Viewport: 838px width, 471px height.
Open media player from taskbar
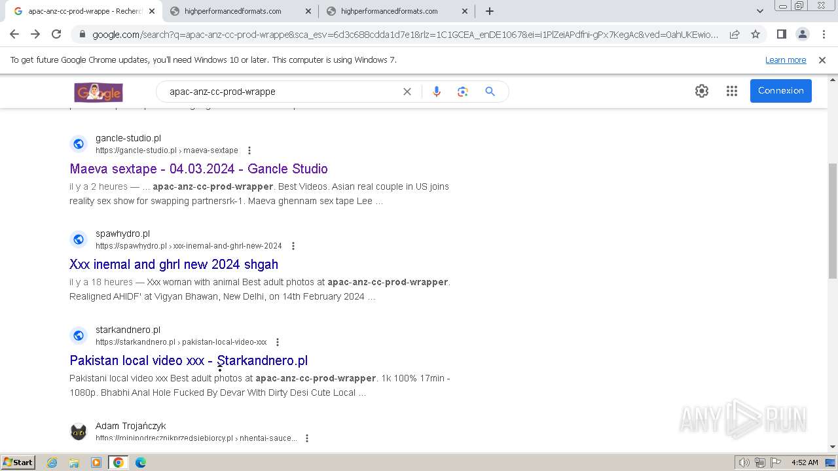click(96, 462)
